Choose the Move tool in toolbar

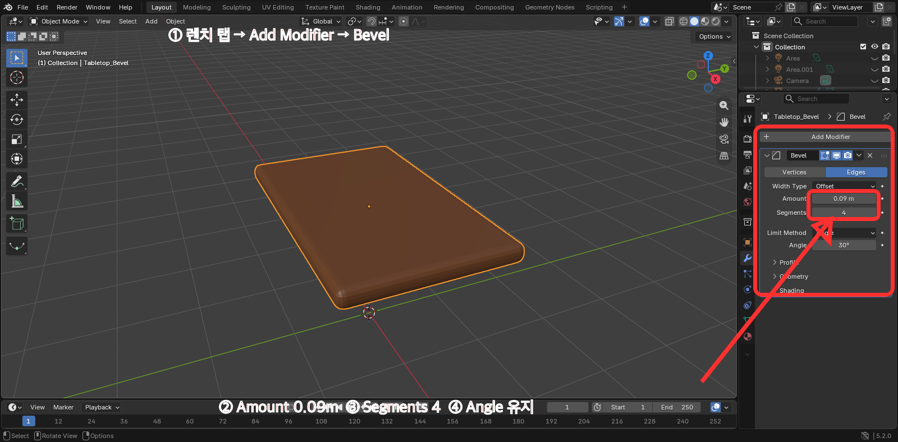point(17,100)
